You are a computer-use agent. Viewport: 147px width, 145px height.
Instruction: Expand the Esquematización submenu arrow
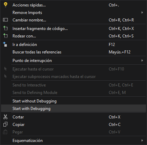142,141
